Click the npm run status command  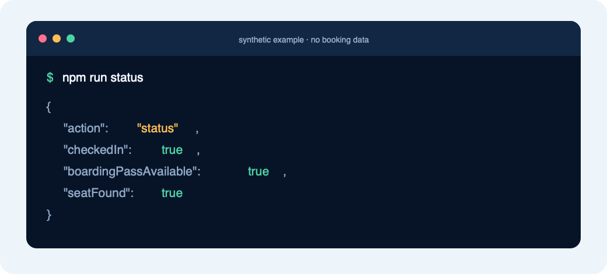coord(103,78)
